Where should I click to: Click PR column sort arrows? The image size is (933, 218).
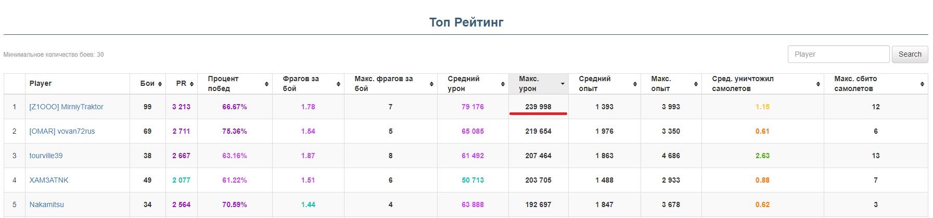pyautogui.click(x=191, y=84)
